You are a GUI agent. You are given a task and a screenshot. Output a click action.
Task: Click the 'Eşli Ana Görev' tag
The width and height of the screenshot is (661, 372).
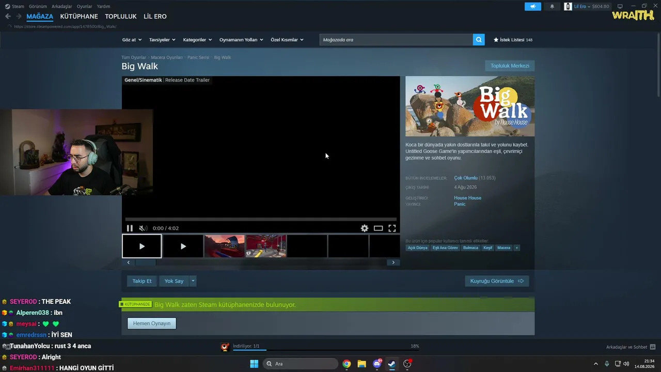pos(445,248)
